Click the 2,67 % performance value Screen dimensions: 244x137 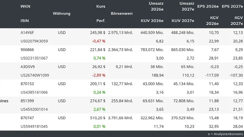99,109
